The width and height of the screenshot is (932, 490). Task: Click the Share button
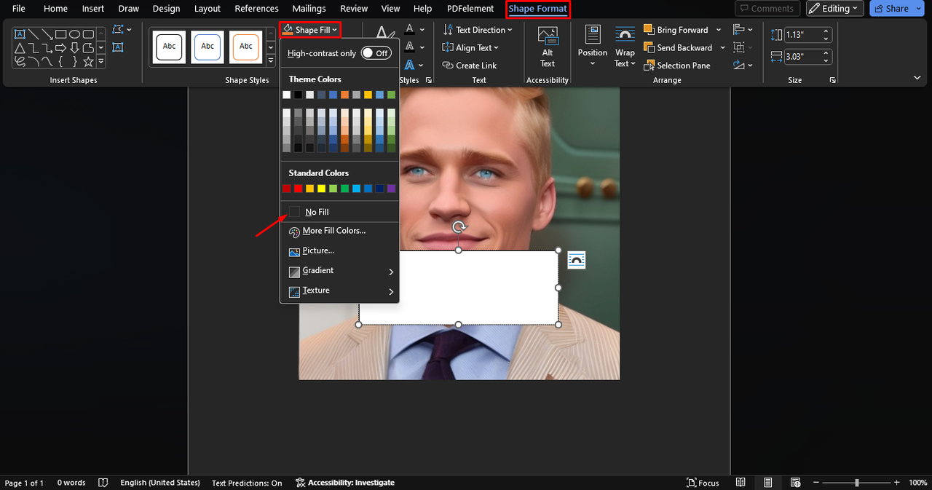click(890, 9)
